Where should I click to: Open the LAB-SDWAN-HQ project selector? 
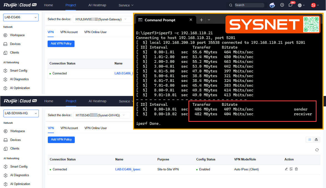(x=21, y=113)
